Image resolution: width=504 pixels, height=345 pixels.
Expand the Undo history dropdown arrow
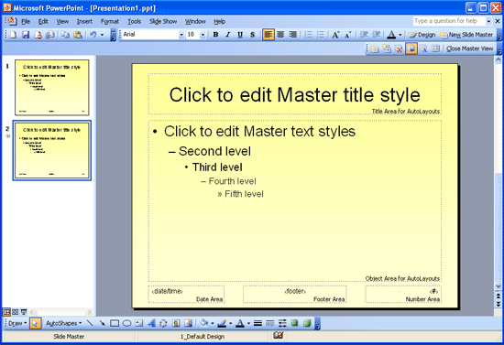(x=103, y=35)
